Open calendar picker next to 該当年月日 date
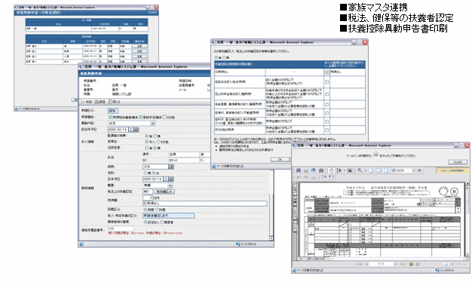This screenshot has width=472, height=288. [136, 130]
